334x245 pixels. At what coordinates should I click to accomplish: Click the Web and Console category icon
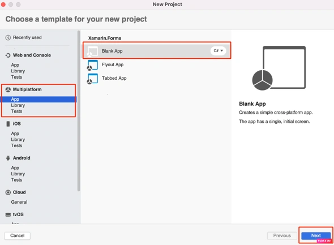tap(8, 55)
